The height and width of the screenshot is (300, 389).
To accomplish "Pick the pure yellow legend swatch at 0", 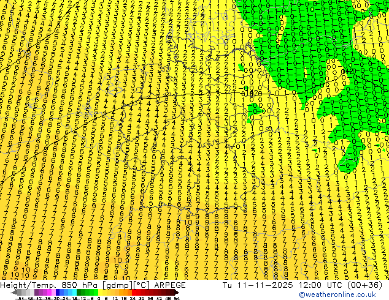I will [x=101, y=293].
